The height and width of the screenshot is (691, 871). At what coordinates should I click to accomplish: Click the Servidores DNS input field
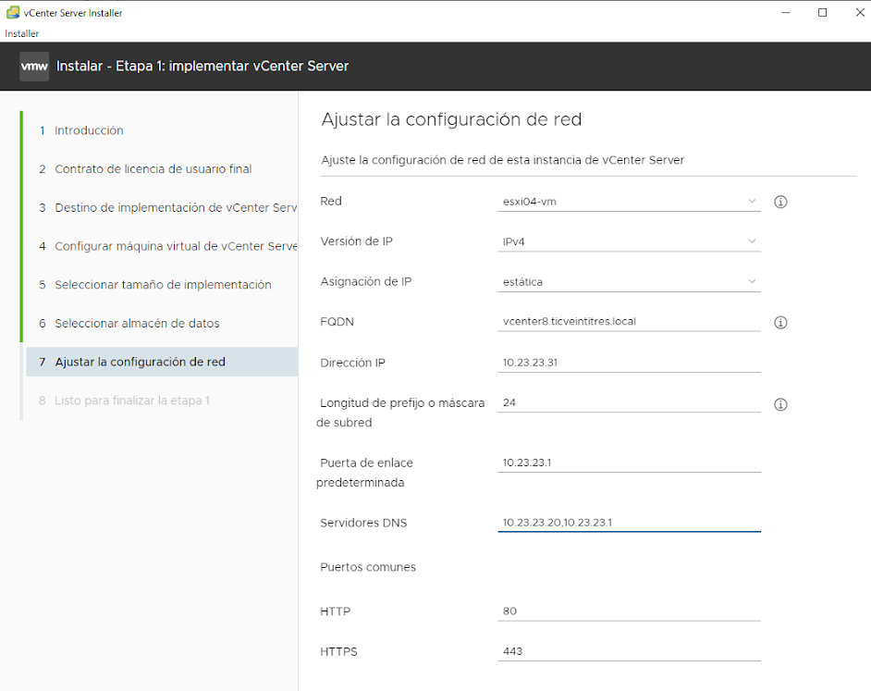click(629, 523)
